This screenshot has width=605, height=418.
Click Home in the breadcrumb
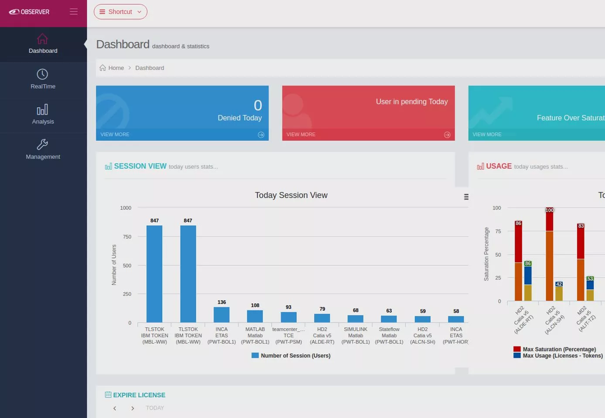pos(116,68)
